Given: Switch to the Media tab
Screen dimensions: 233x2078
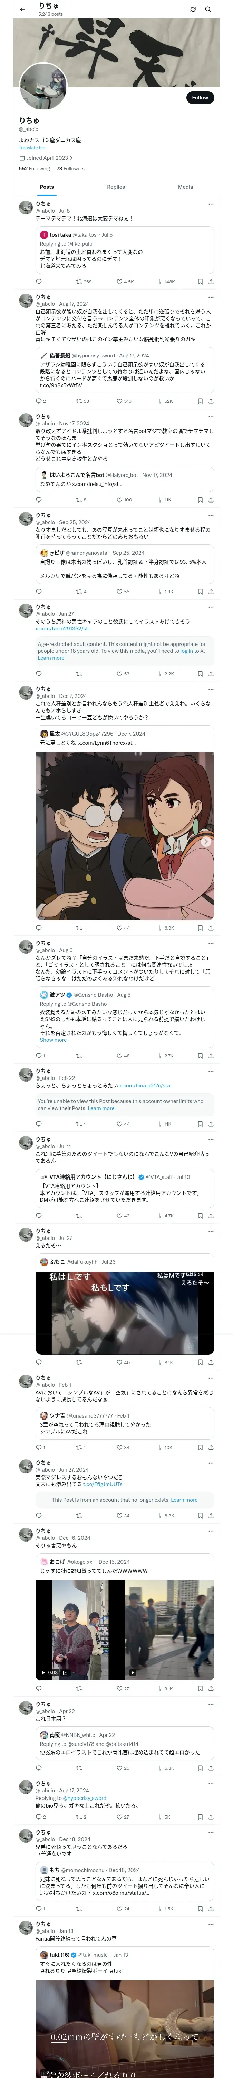Looking at the screenshot, I should (x=186, y=186).
